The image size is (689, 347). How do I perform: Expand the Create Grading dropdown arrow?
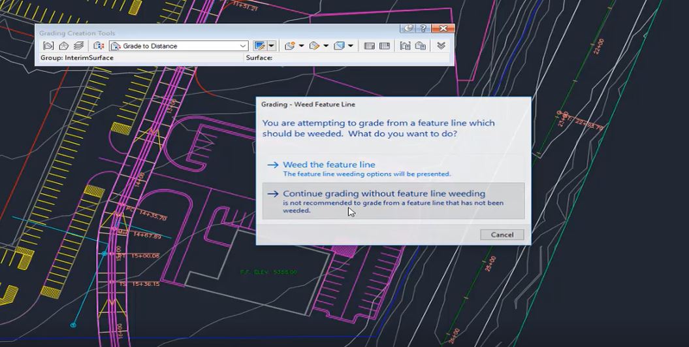click(x=271, y=46)
